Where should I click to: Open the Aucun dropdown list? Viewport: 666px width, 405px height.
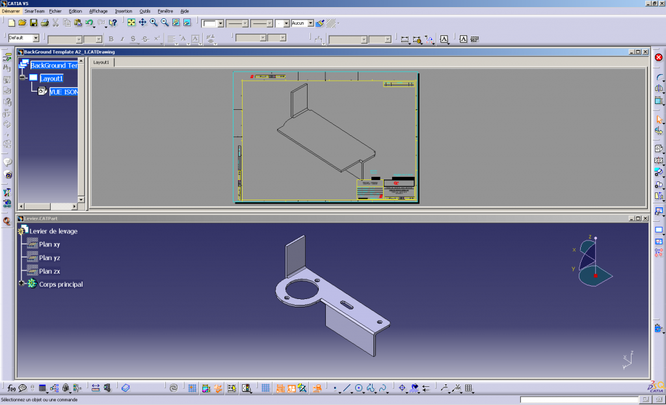click(x=310, y=23)
